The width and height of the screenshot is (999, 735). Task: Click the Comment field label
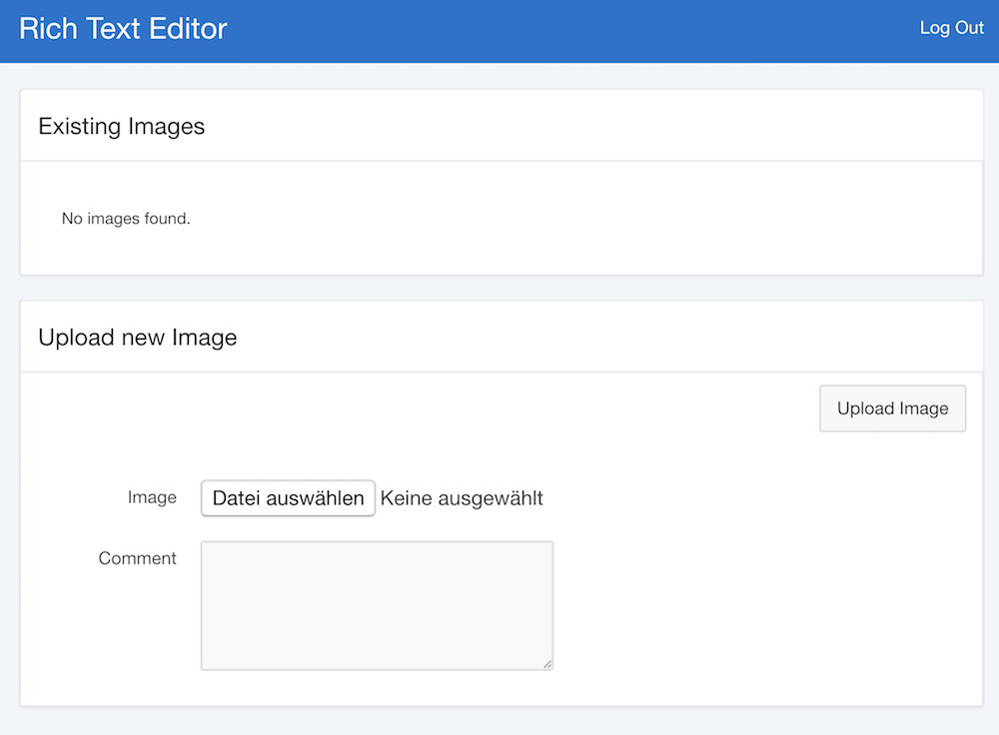(x=138, y=558)
